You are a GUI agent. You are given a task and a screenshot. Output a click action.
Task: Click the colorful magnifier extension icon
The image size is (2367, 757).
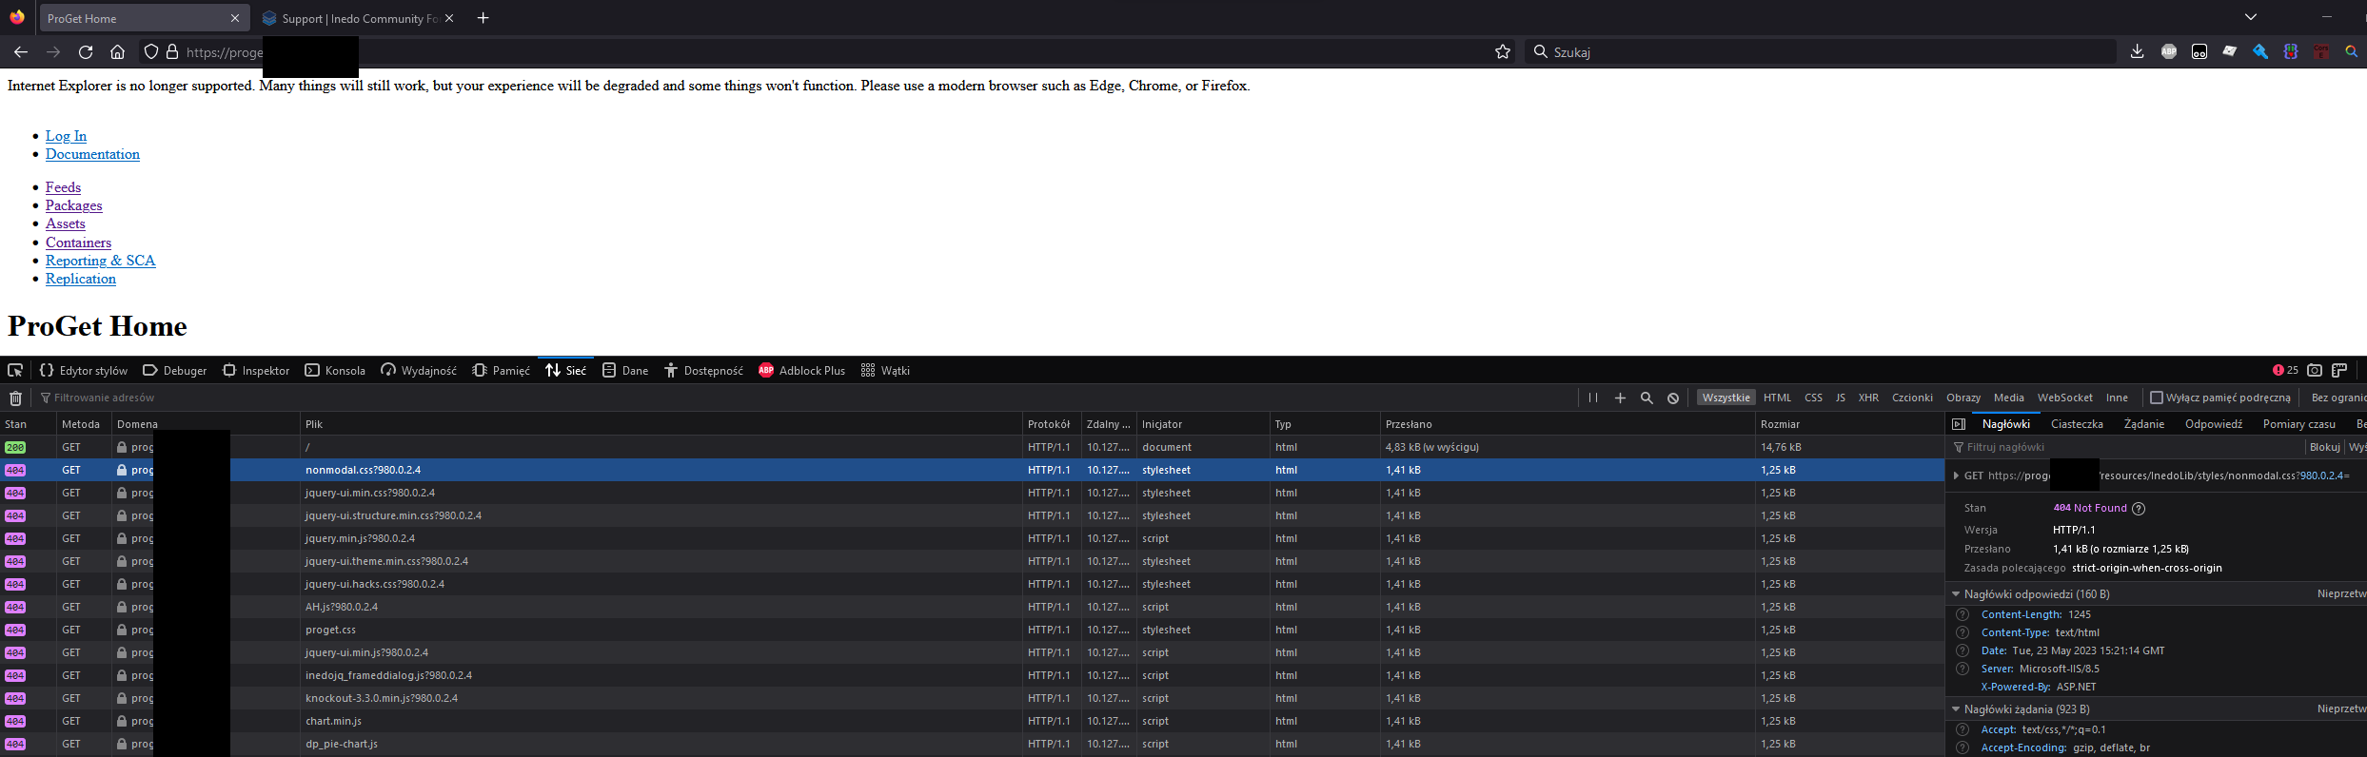click(2351, 51)
